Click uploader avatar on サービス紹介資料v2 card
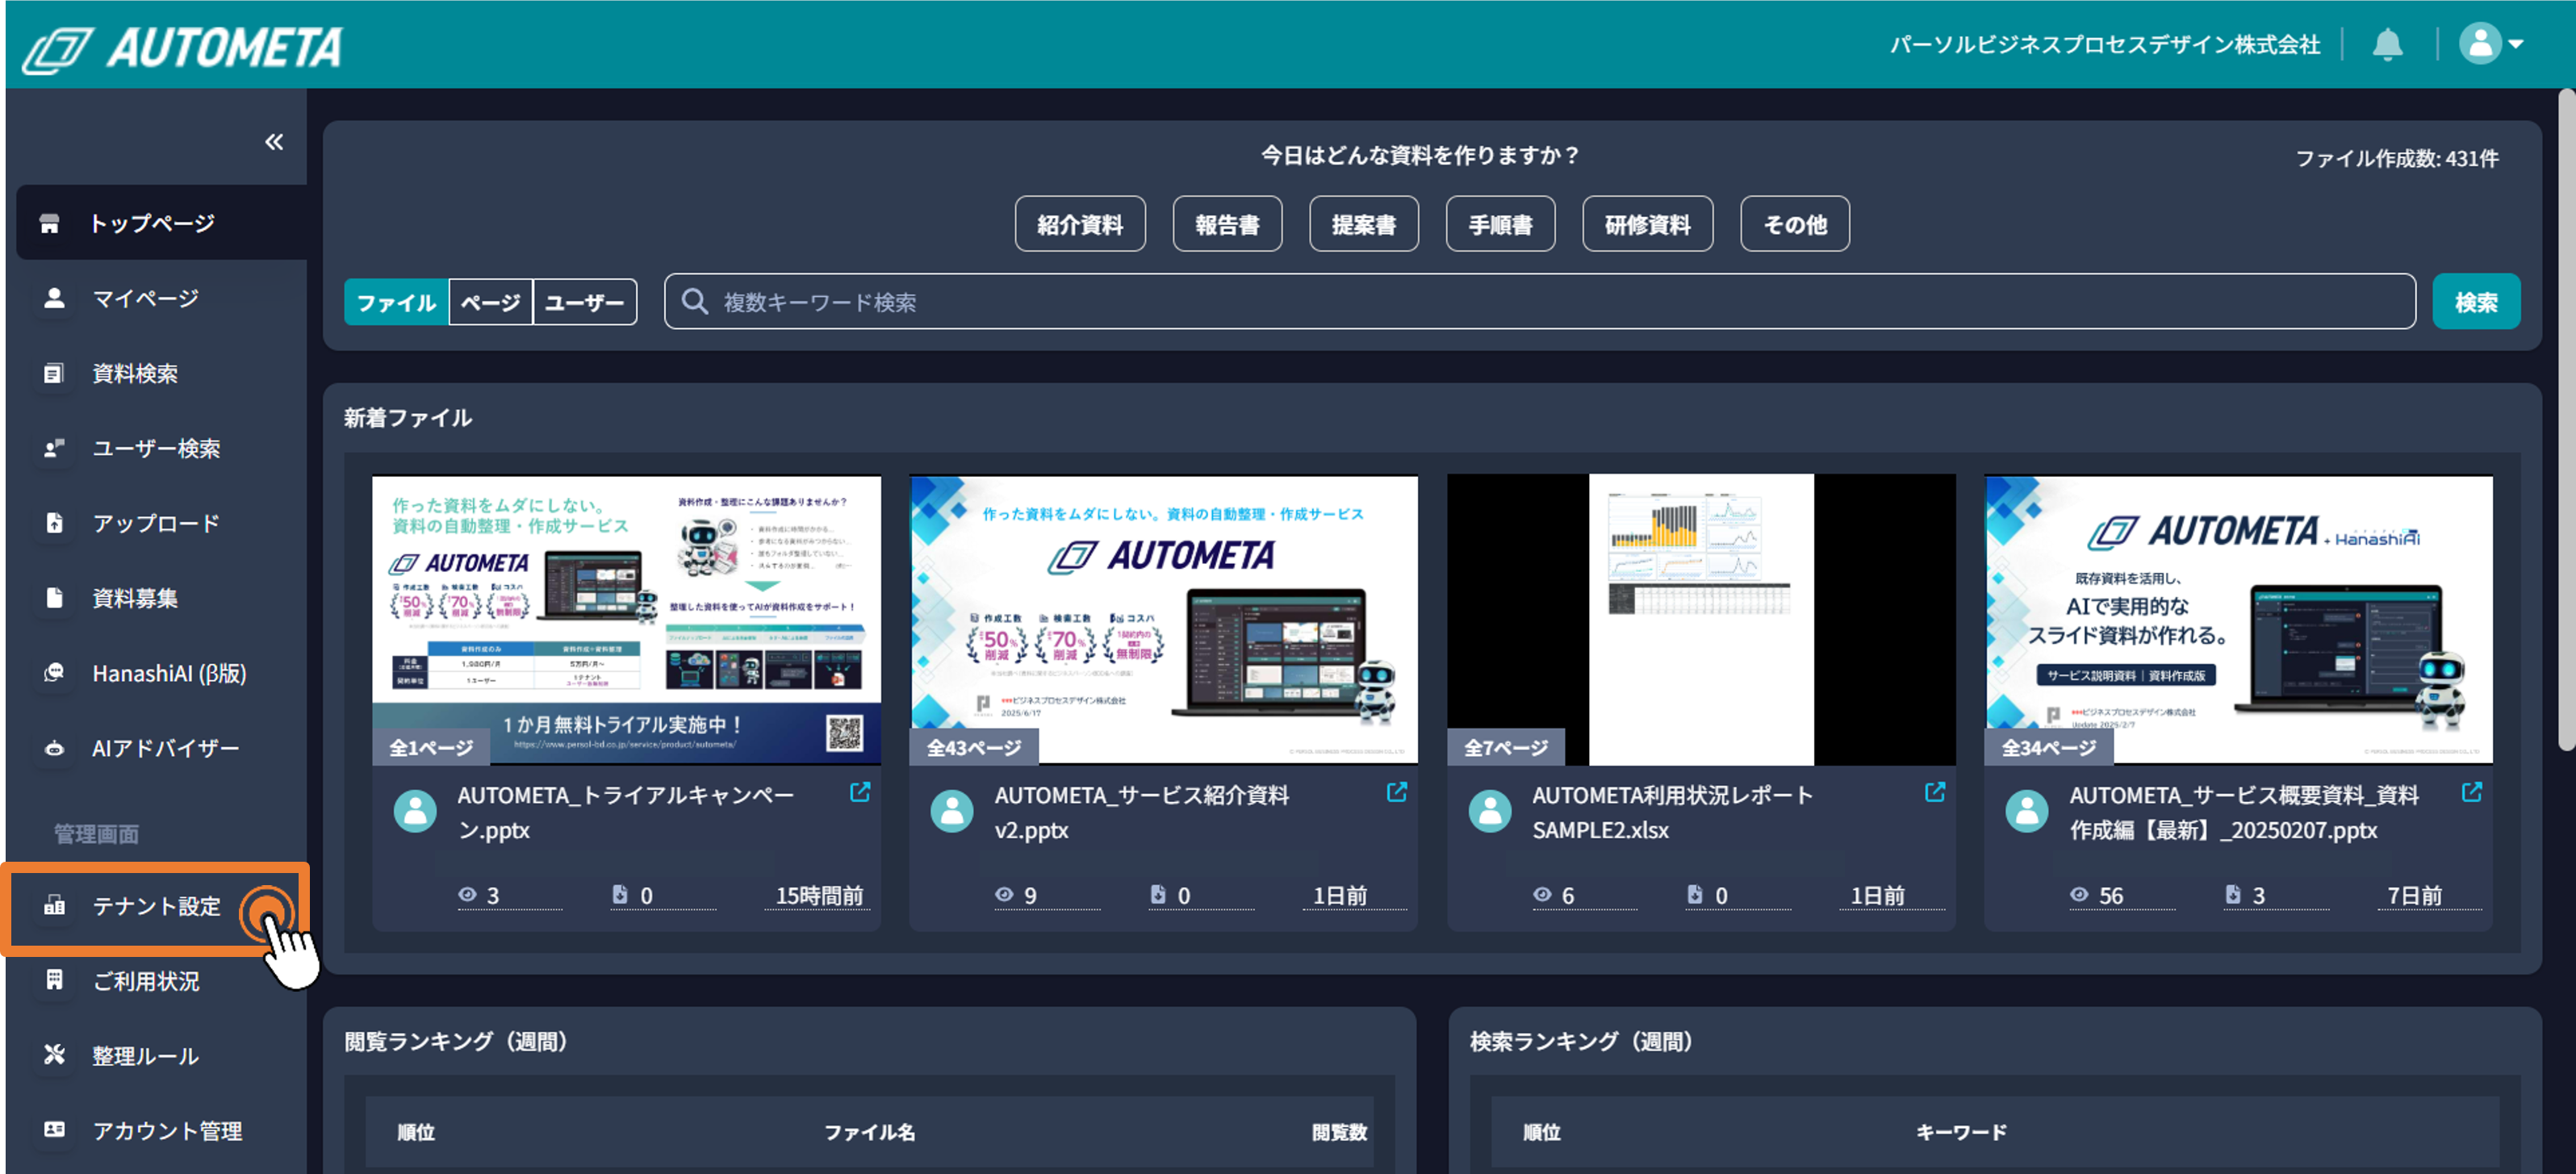The height and width of the screenshot is (1174, 2576). (x=952, y=811)
